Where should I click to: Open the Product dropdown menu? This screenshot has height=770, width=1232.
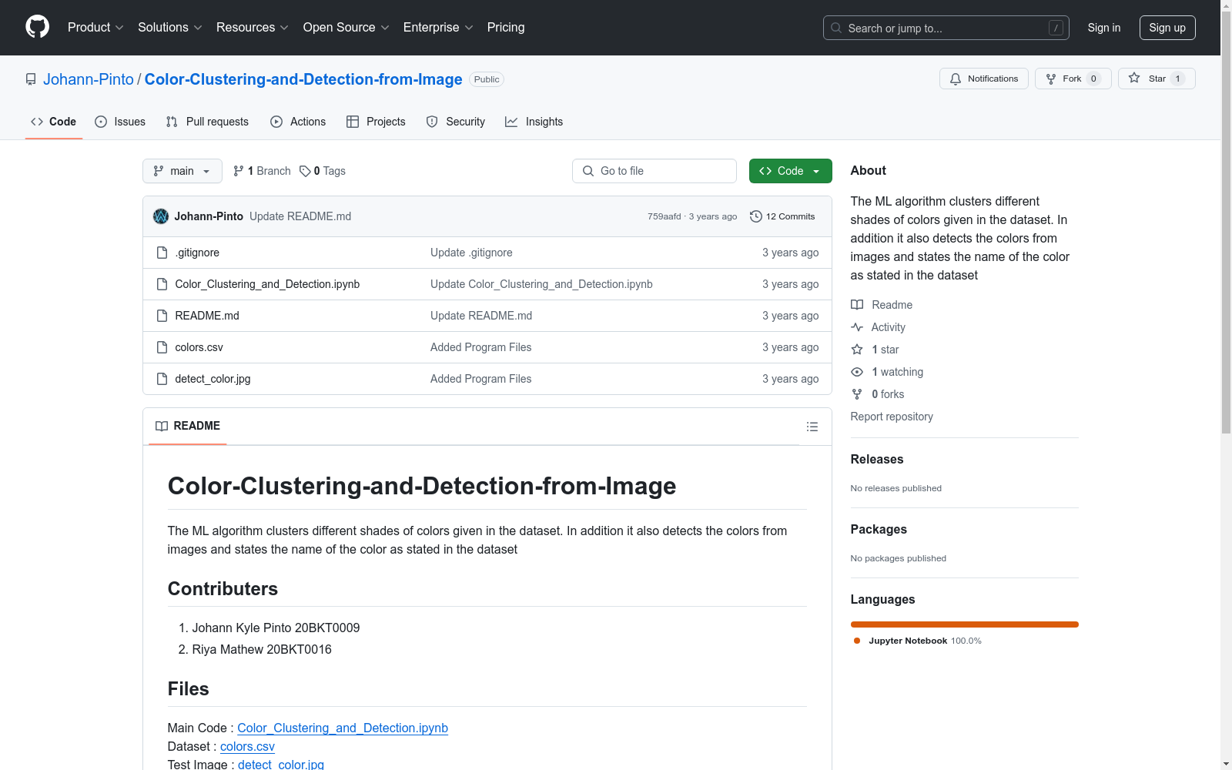coord(95,28)
